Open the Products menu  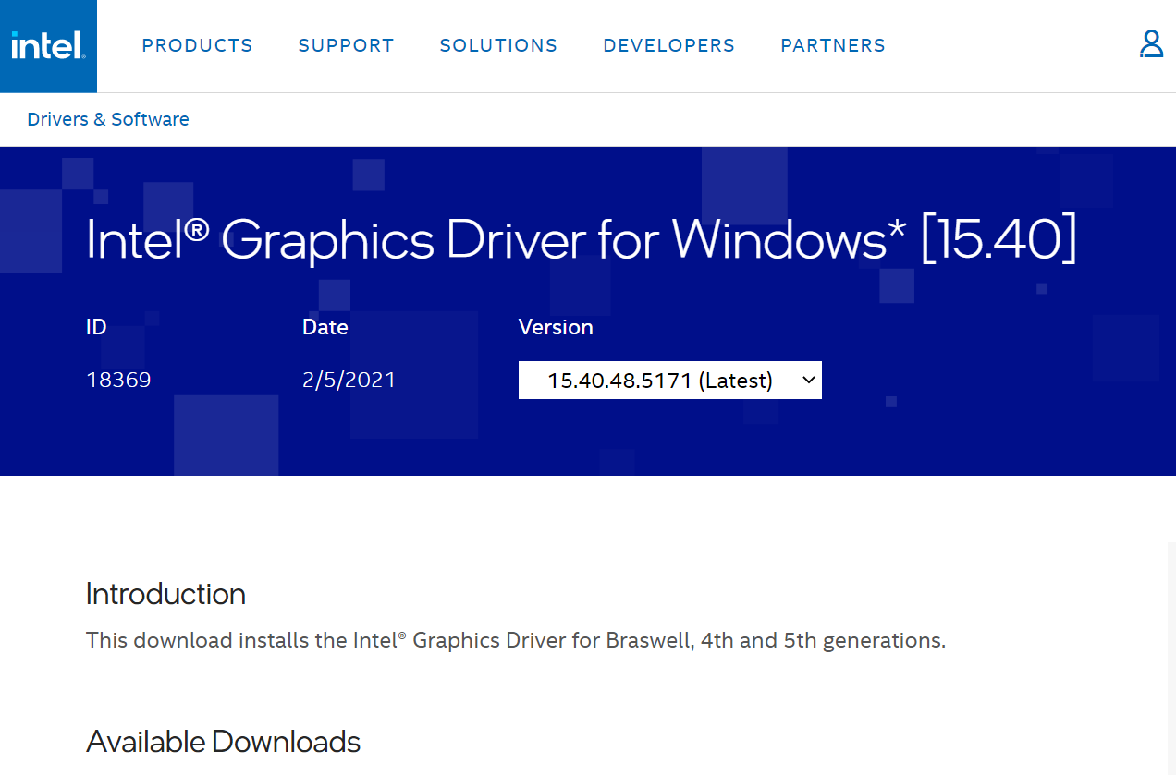[197, 45]
